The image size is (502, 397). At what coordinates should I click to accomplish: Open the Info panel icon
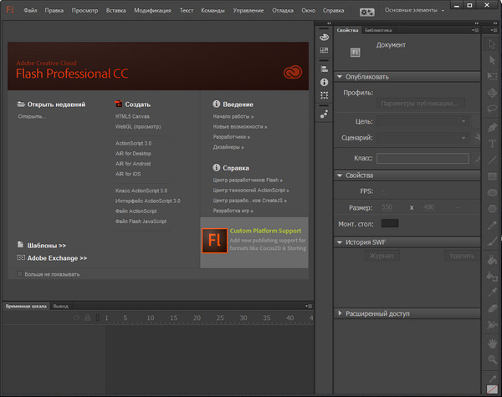click(324, 82)
